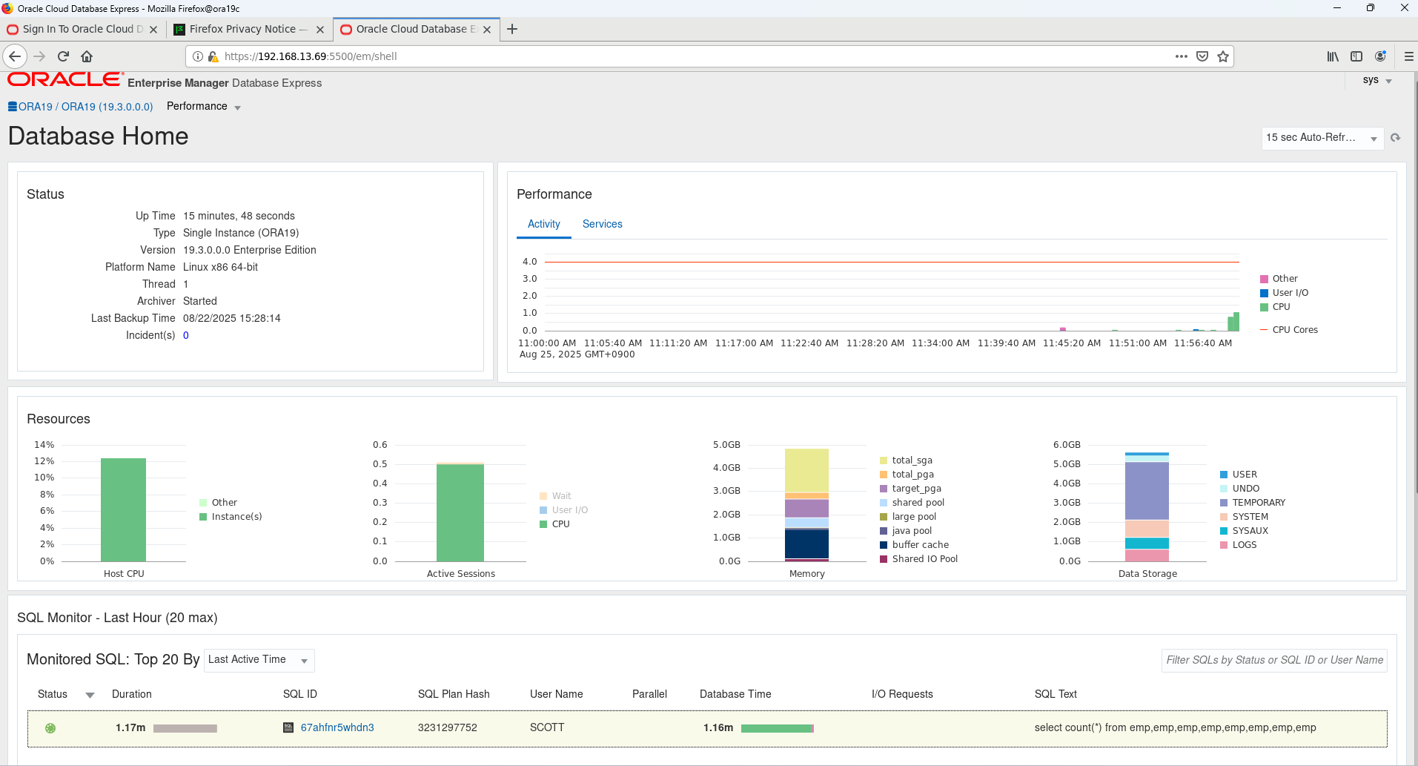Open the Firefox home page

(87, 56)
